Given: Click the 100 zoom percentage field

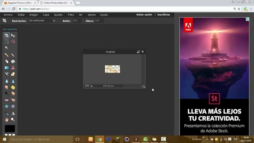Looking at the screenshot, I should [87, 86].
